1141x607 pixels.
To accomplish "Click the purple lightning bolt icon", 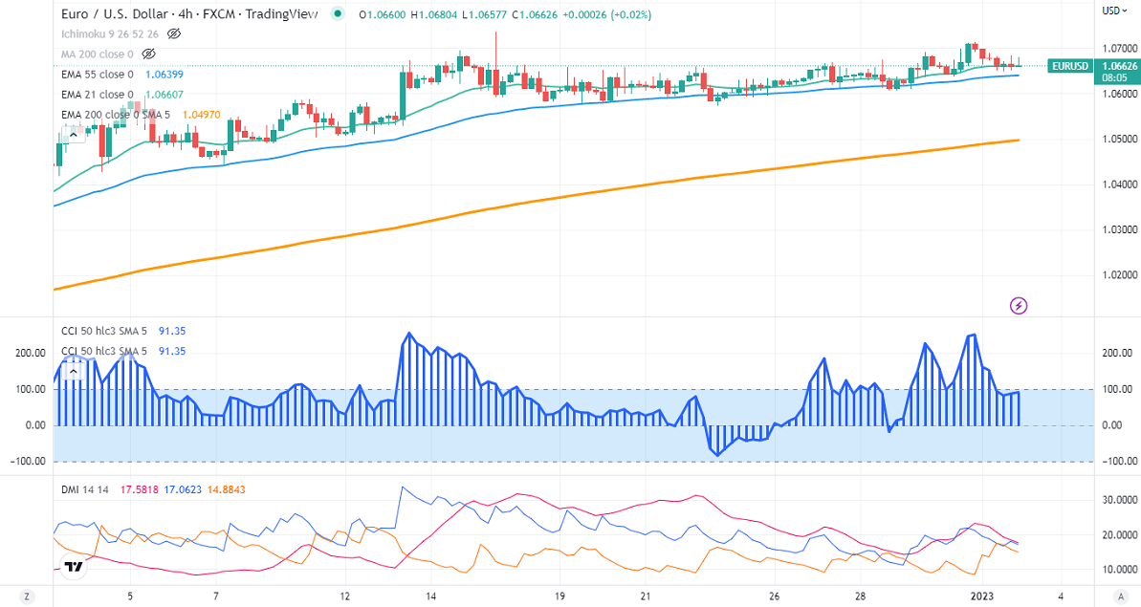I will coord(1019,305).
